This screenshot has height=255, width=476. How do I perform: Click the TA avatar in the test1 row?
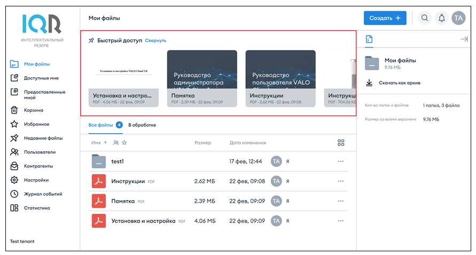click(x=276, y=161)
